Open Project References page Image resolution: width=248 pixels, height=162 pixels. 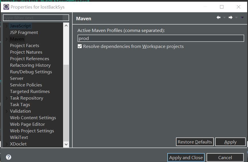(30, 58)
